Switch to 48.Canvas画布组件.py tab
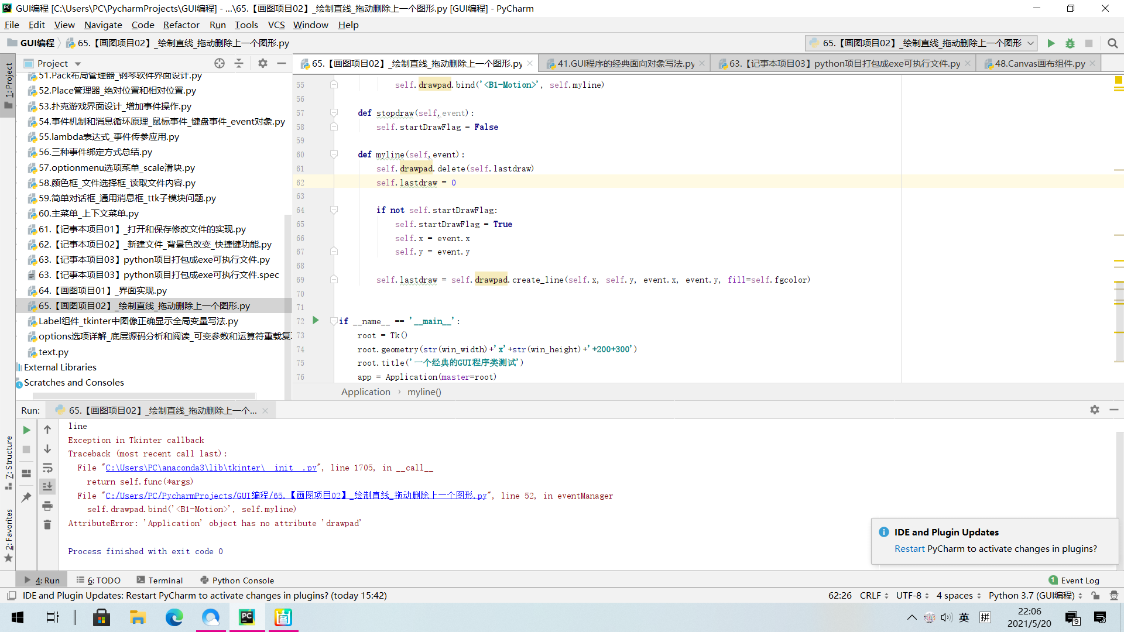 click(1039, 63)
